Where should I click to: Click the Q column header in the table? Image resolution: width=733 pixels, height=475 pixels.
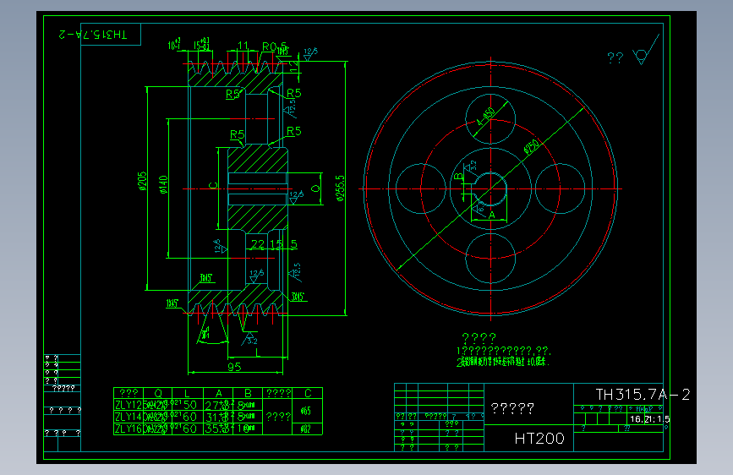158,393
